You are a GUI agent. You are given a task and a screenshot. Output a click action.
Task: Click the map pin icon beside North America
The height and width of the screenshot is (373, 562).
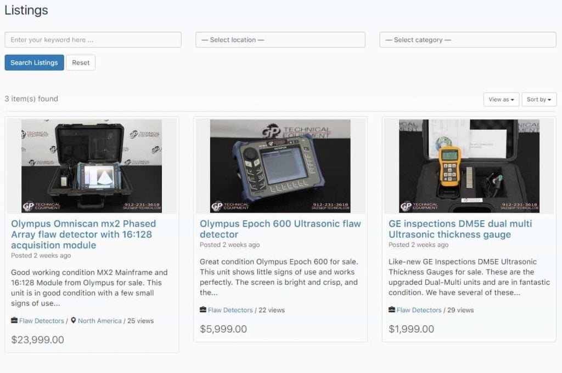point(74,320)
